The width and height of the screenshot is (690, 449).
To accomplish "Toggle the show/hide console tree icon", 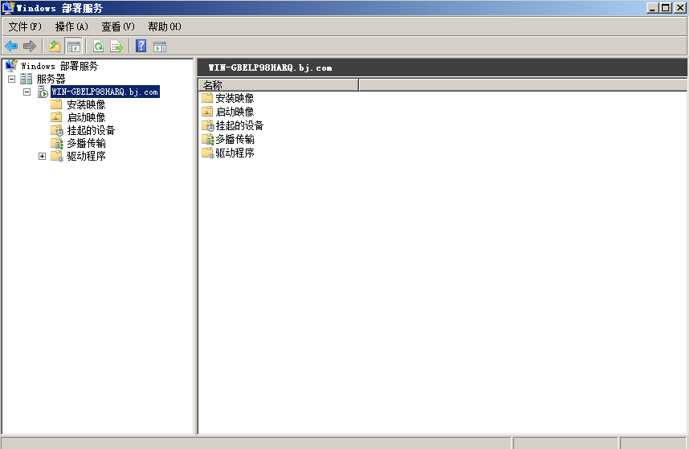I will (x=73, y=46).
